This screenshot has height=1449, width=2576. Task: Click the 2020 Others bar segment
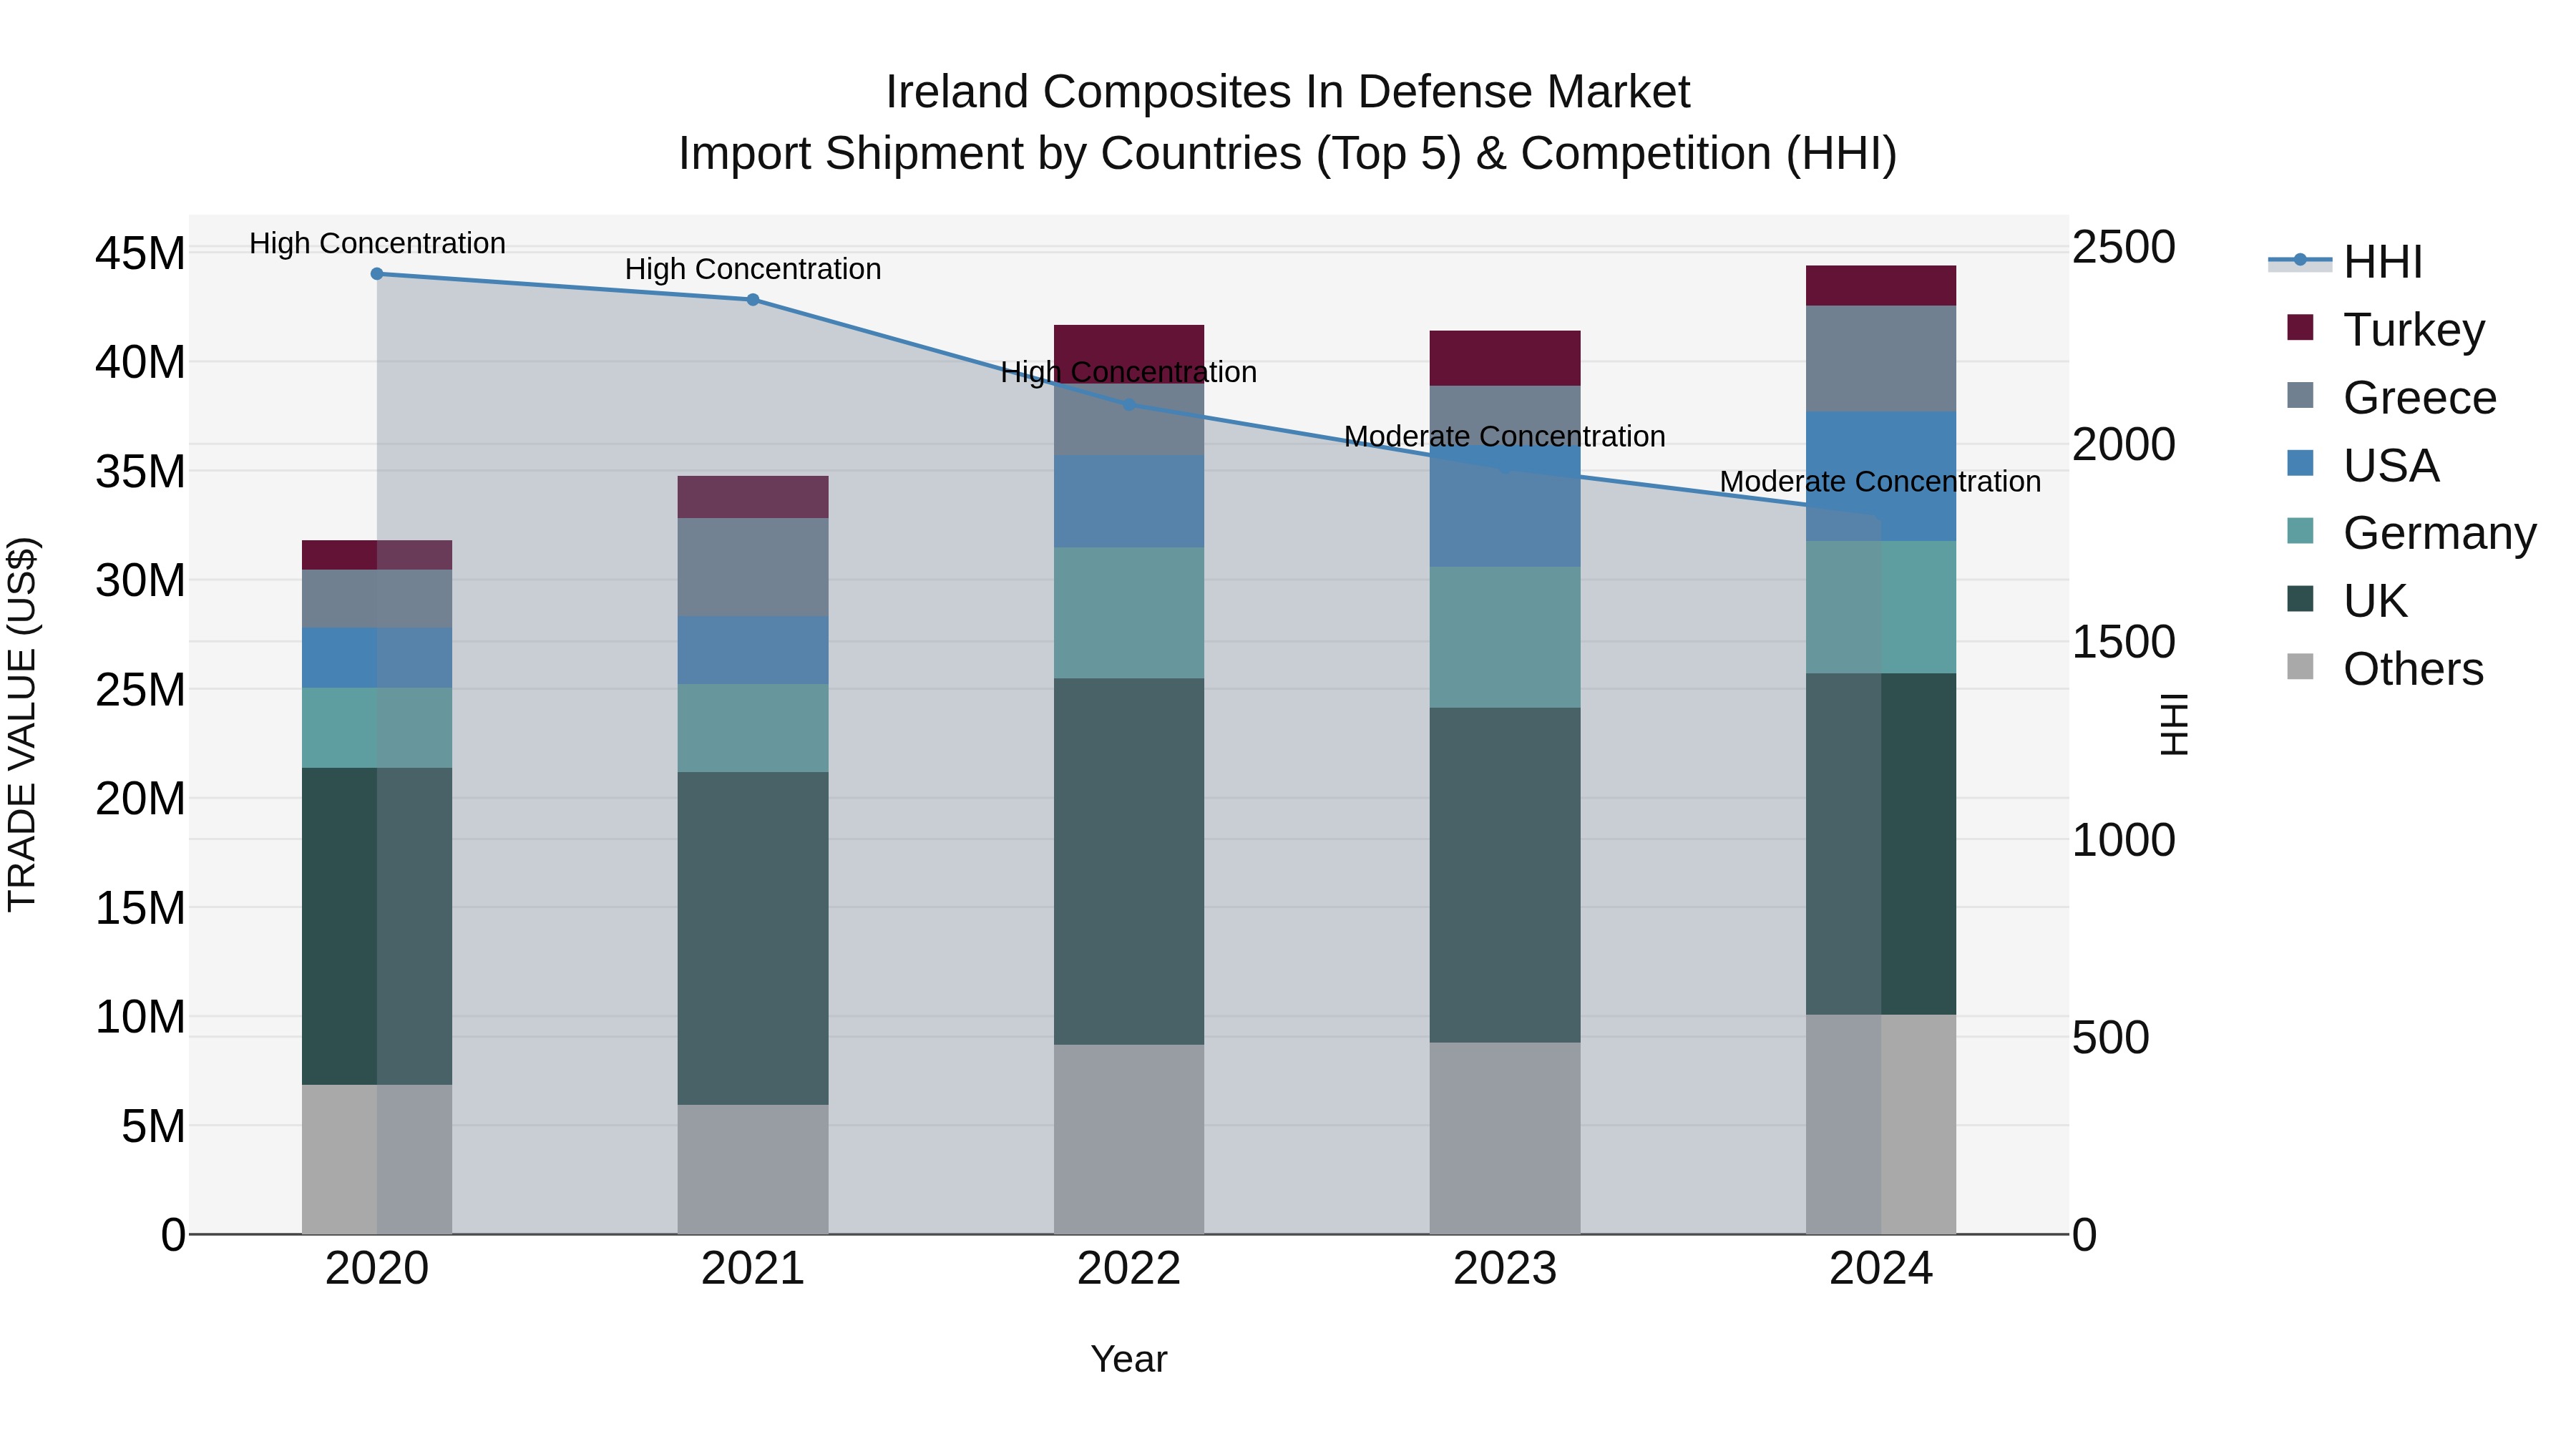pyautogui.click(x=377, y=1160)
